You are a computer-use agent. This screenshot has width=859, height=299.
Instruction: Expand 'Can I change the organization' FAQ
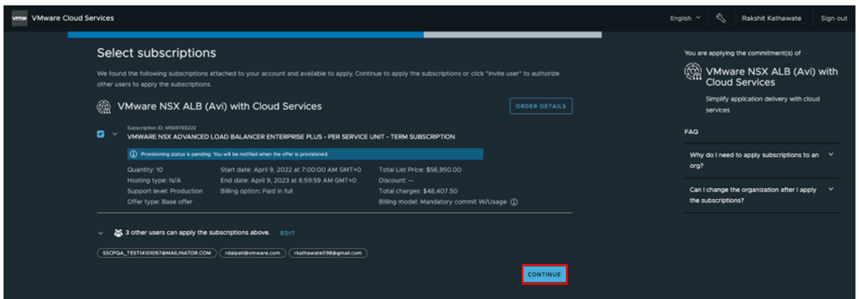762,195
